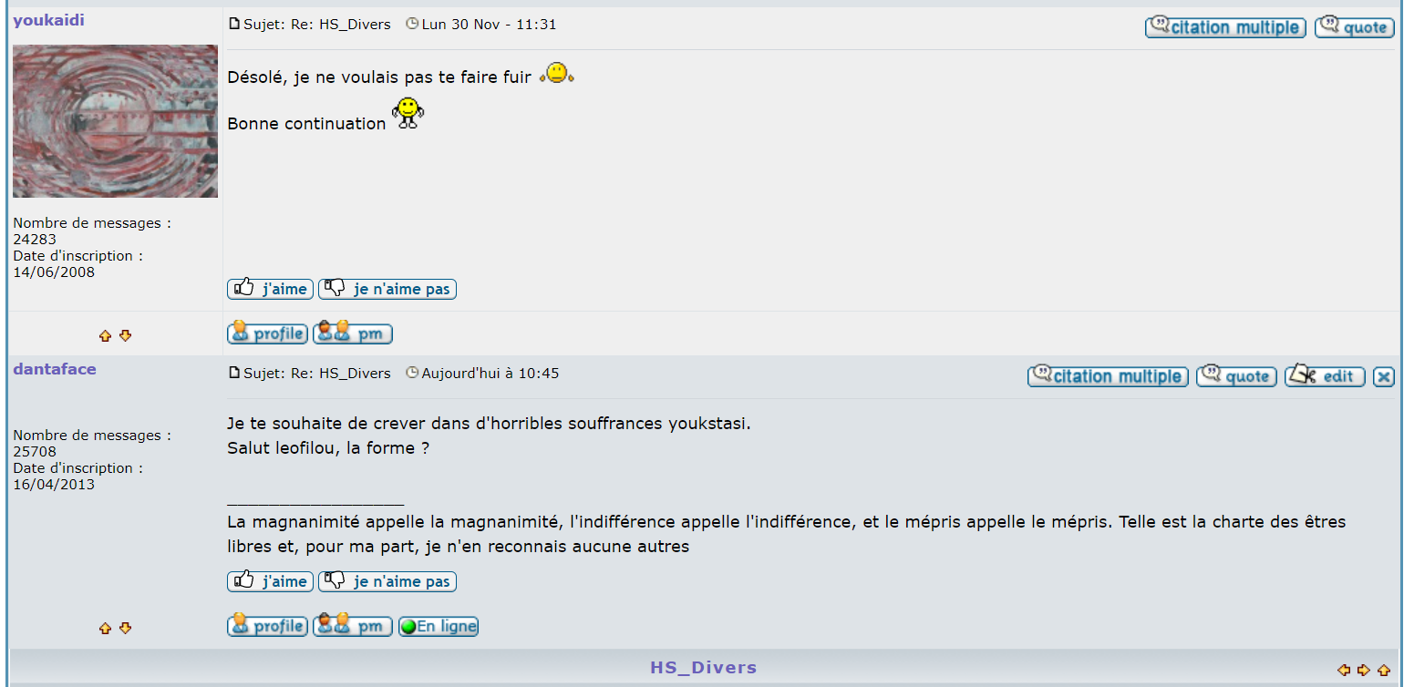Open youkaidi's profile button

(267, 333)
